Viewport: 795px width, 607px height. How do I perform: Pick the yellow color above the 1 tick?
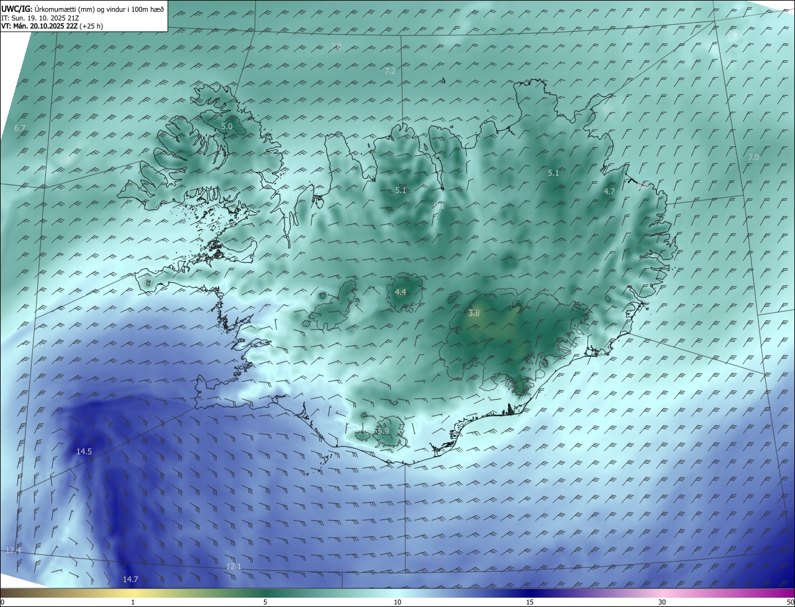pos(133,593)
